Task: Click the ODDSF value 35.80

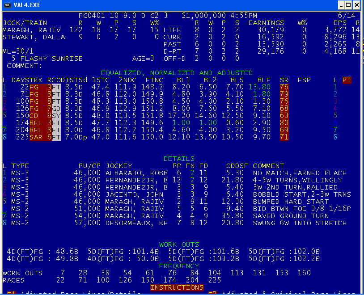Action: tap(233, 216)
